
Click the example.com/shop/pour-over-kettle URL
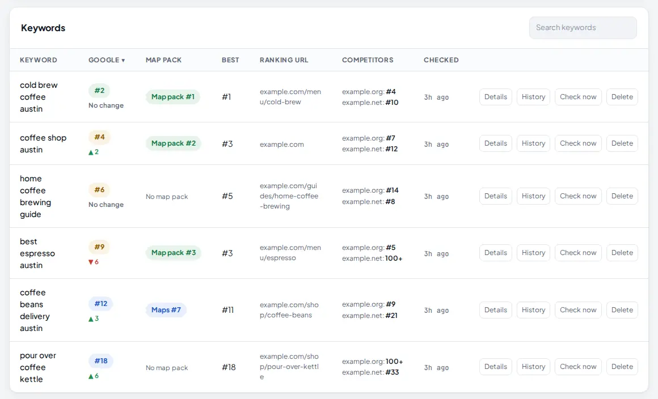click(x=289, y=367)
